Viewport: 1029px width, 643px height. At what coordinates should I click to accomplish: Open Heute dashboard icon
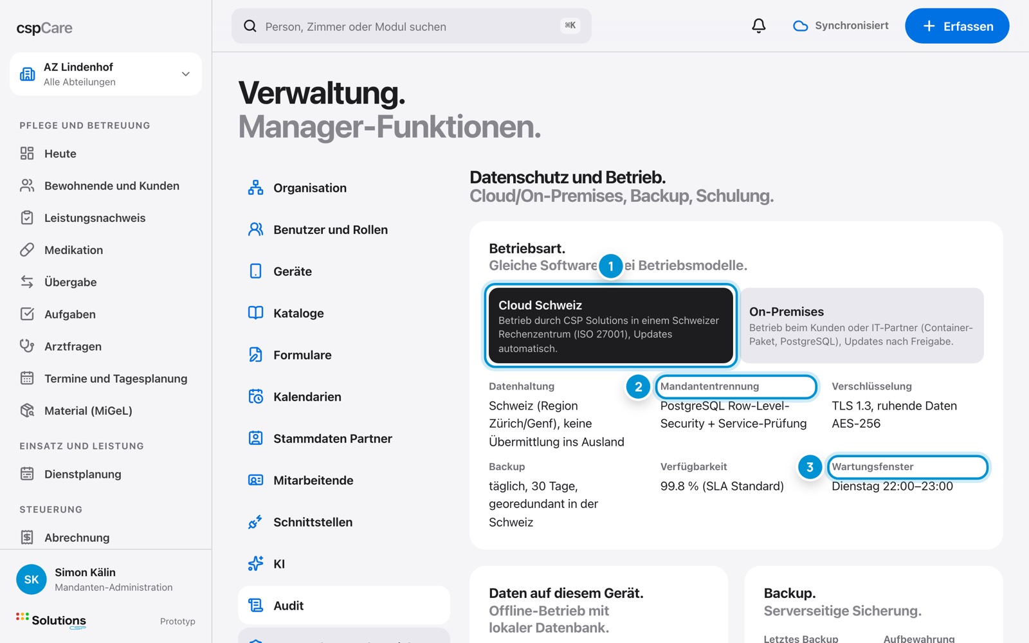[x=27, y=153]
